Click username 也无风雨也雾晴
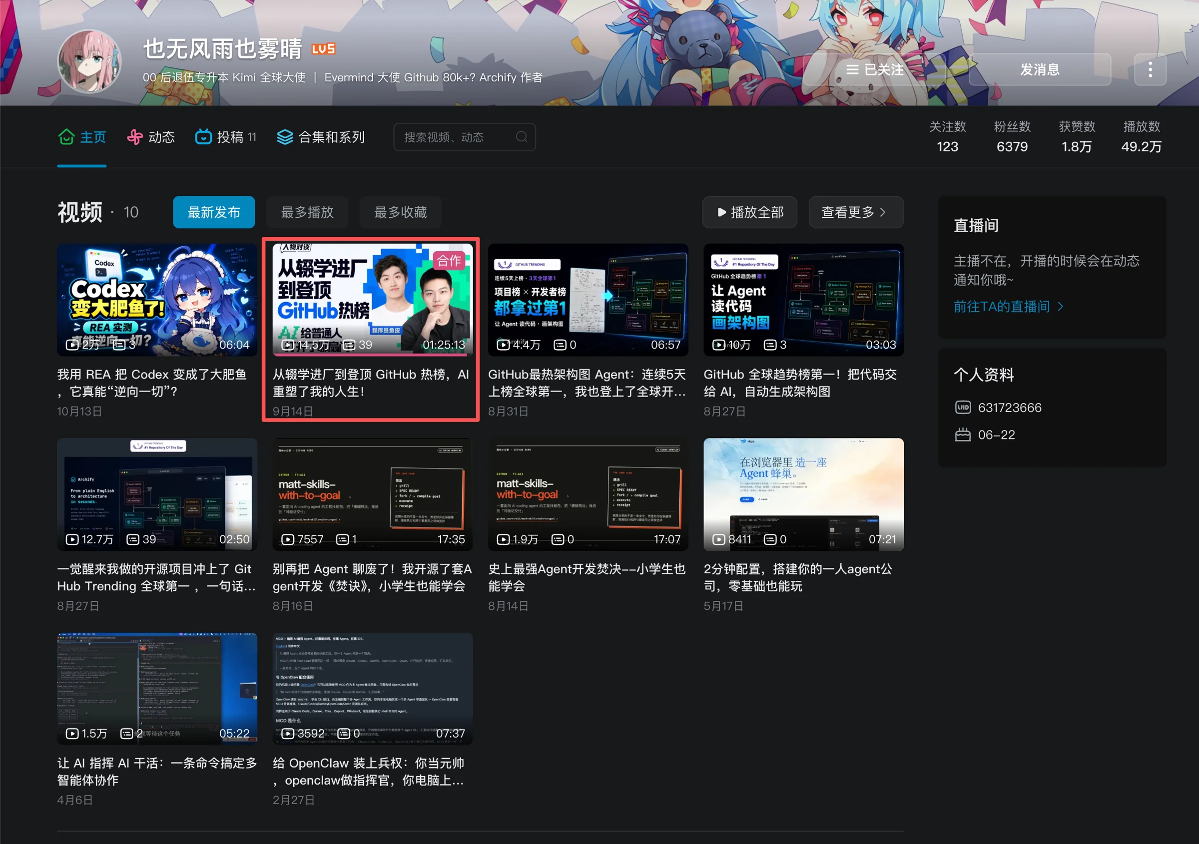Image resolution: width=1199 pixels, height=844 pixels. click(223, 49)
